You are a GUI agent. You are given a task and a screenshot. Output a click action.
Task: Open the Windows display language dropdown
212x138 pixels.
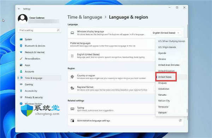[x=166, y=33]
